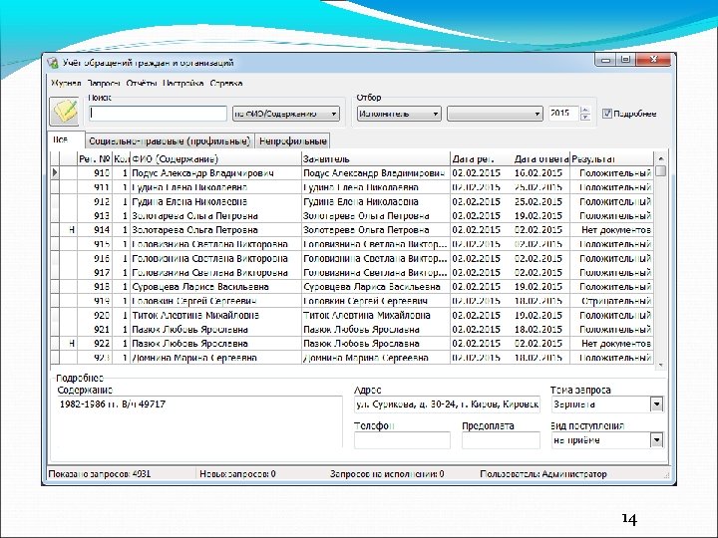Open the Настройка menu
The width and height of the screenshot is (718, 538).
183,84
